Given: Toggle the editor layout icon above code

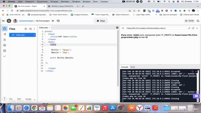Looking at the screenshot, I should pyautogui.click(x=117, y=28).
